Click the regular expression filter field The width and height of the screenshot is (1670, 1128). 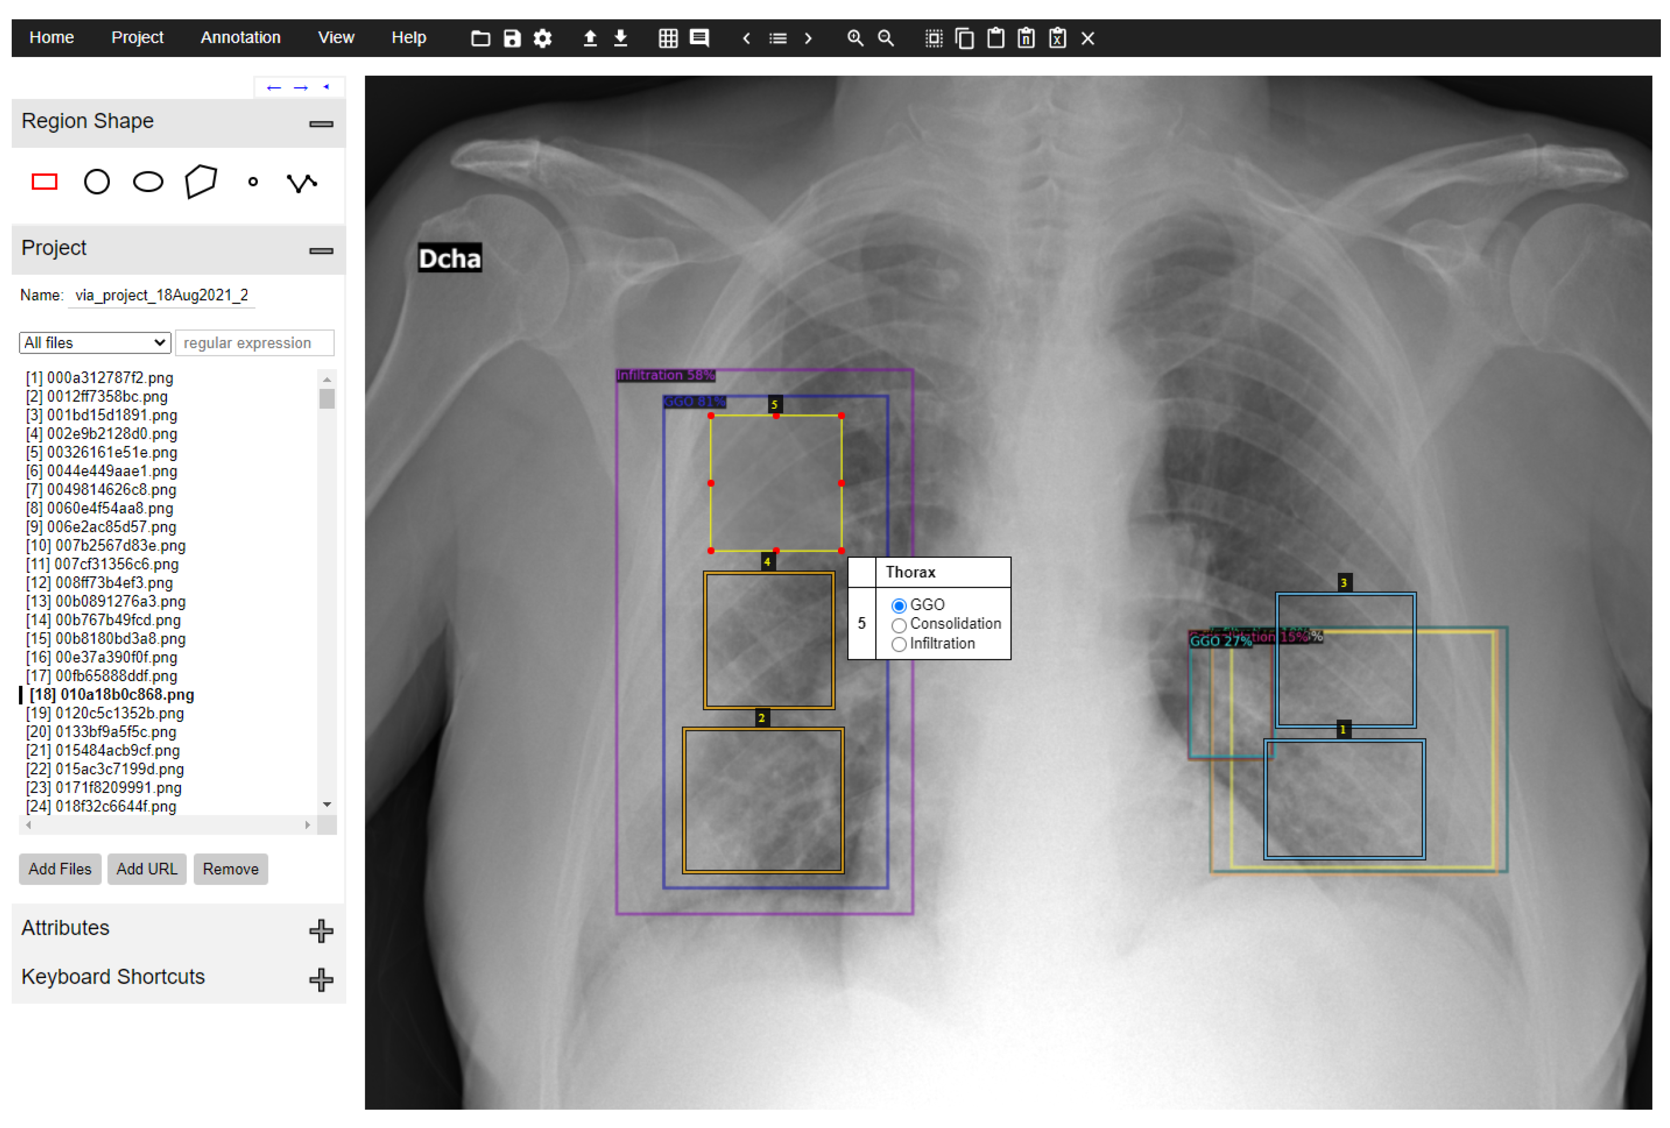pos(254,343)
